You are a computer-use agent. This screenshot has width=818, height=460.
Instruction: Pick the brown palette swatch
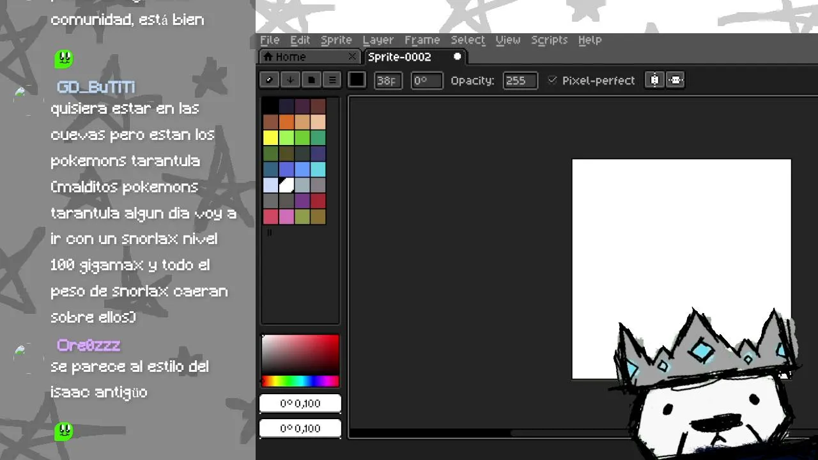point(270,122)
